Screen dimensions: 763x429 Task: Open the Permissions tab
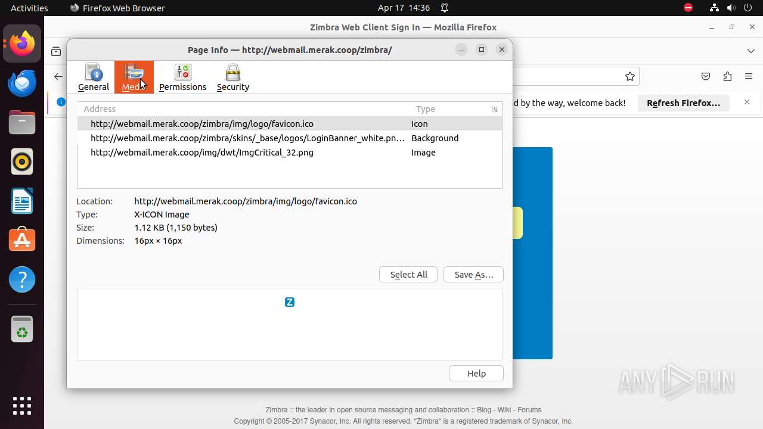tap(182, 77)
